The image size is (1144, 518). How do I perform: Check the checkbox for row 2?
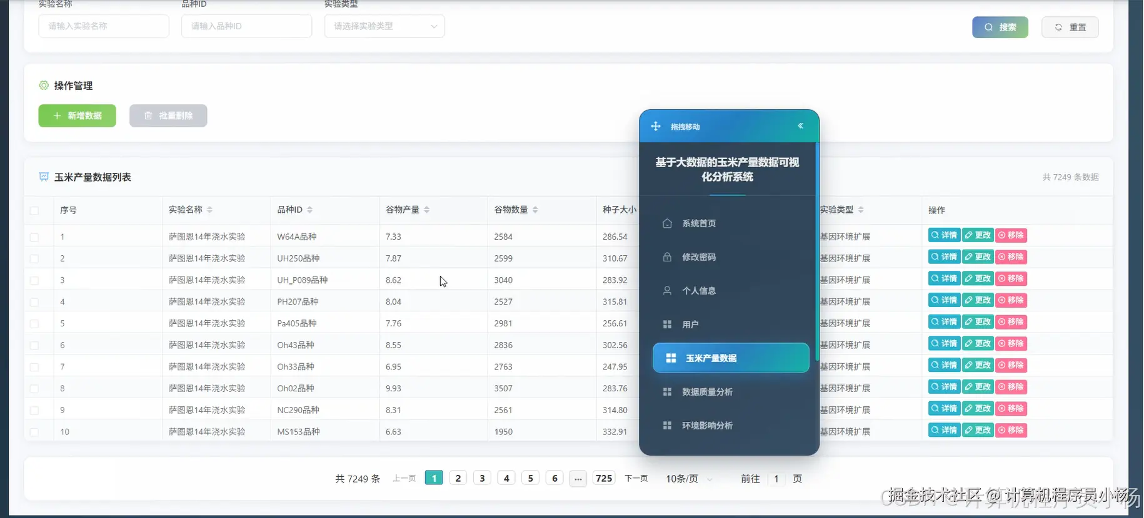click(34, 258)
